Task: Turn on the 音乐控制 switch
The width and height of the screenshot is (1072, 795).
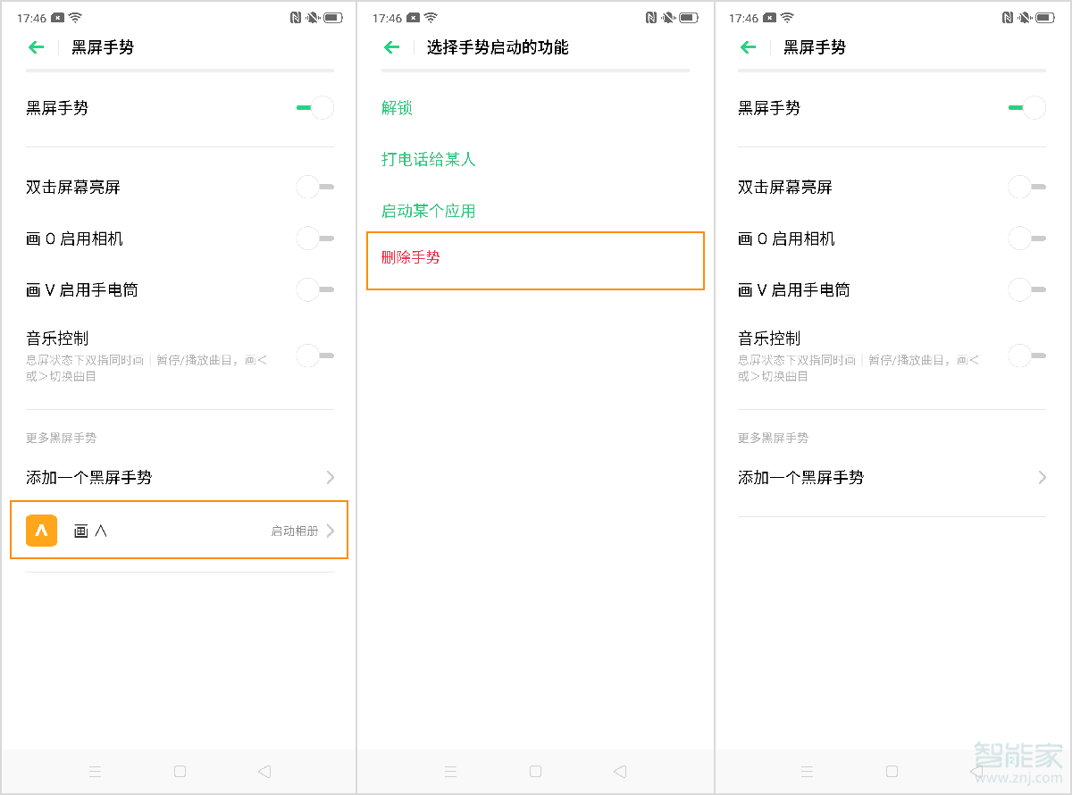Action: 314,356
